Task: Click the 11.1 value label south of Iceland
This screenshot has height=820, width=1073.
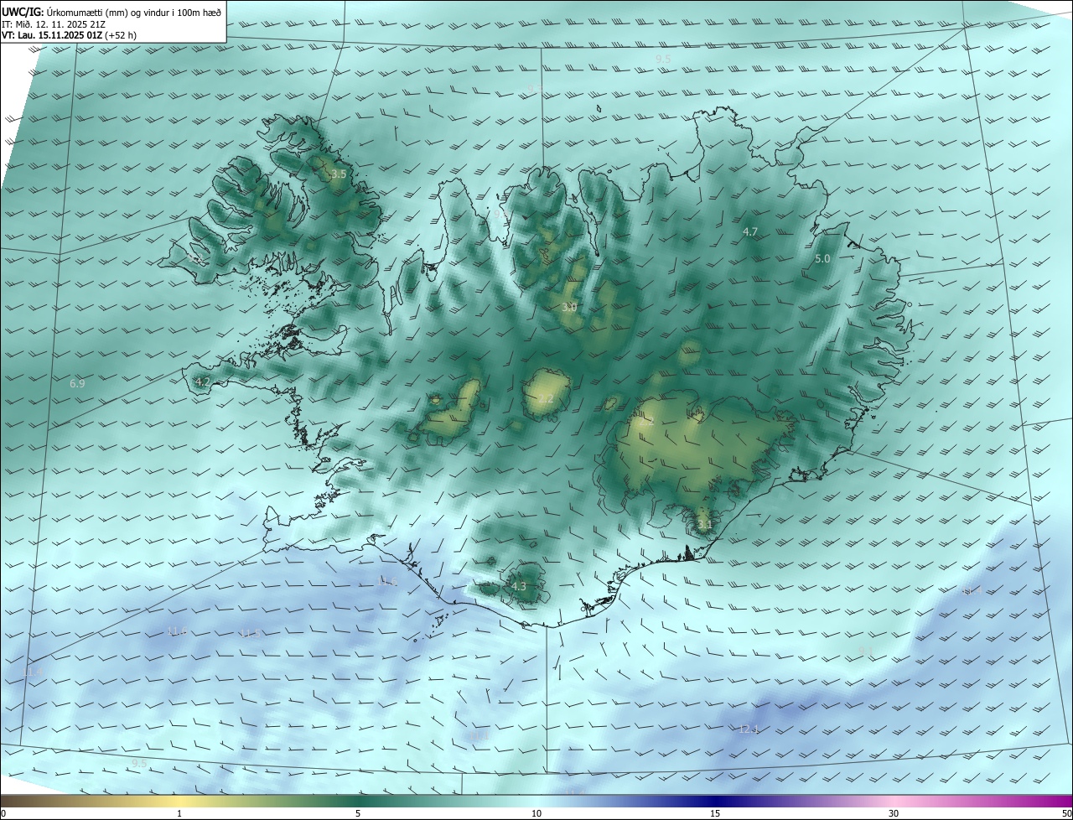Action: pos(479,735)
